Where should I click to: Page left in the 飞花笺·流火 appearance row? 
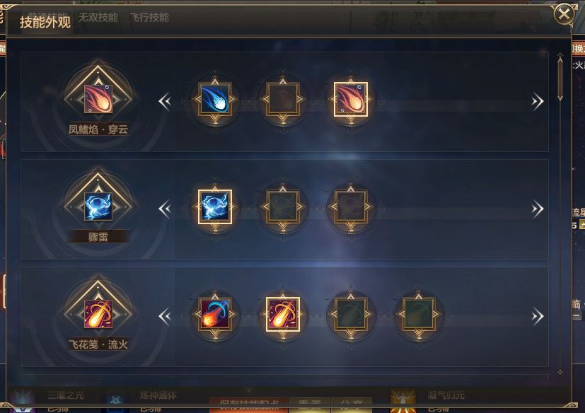click(x=165, y=316)
